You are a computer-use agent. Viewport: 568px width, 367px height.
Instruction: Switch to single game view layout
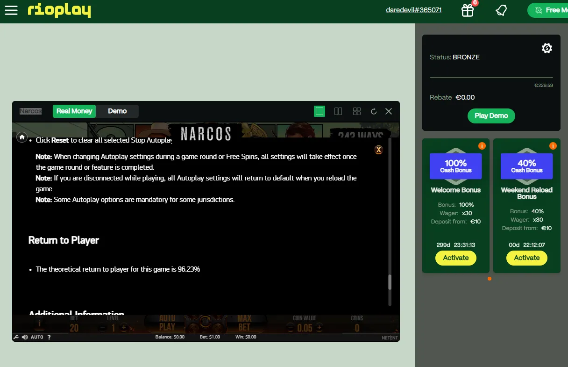319,111
